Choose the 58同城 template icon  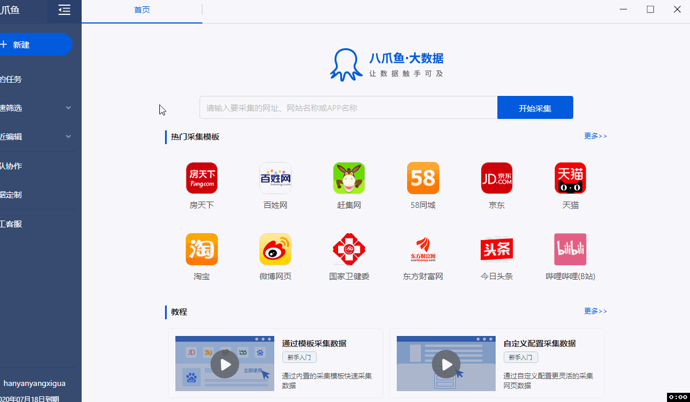click(x=423, y=178)
